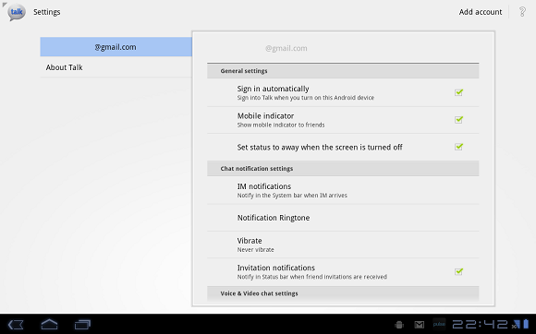Tap the Talk app logo icon
The width and height of the screenshot is (536, 334).
pyautogui.click(x=16, y=13)
